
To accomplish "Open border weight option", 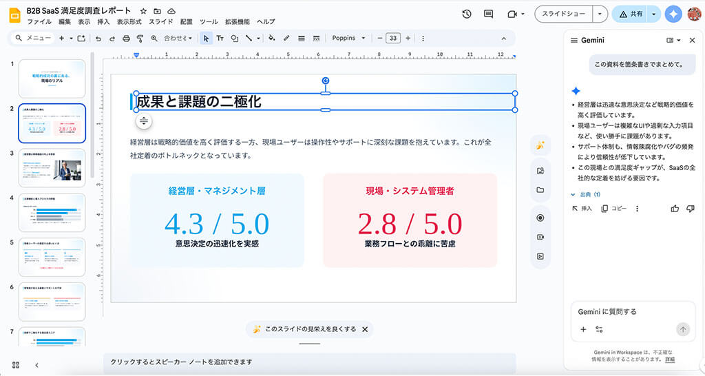I will tap(302, 39).
